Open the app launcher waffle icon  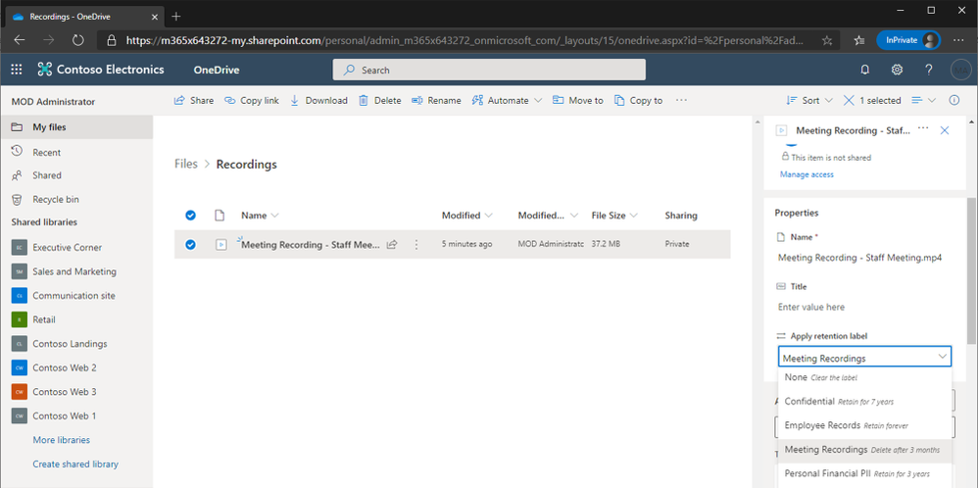pos(17,70)
